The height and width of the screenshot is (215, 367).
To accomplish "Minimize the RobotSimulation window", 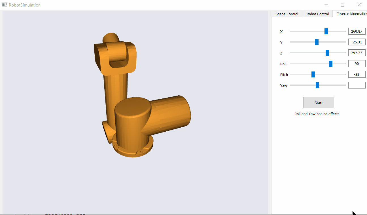I will tap(326, 5).
